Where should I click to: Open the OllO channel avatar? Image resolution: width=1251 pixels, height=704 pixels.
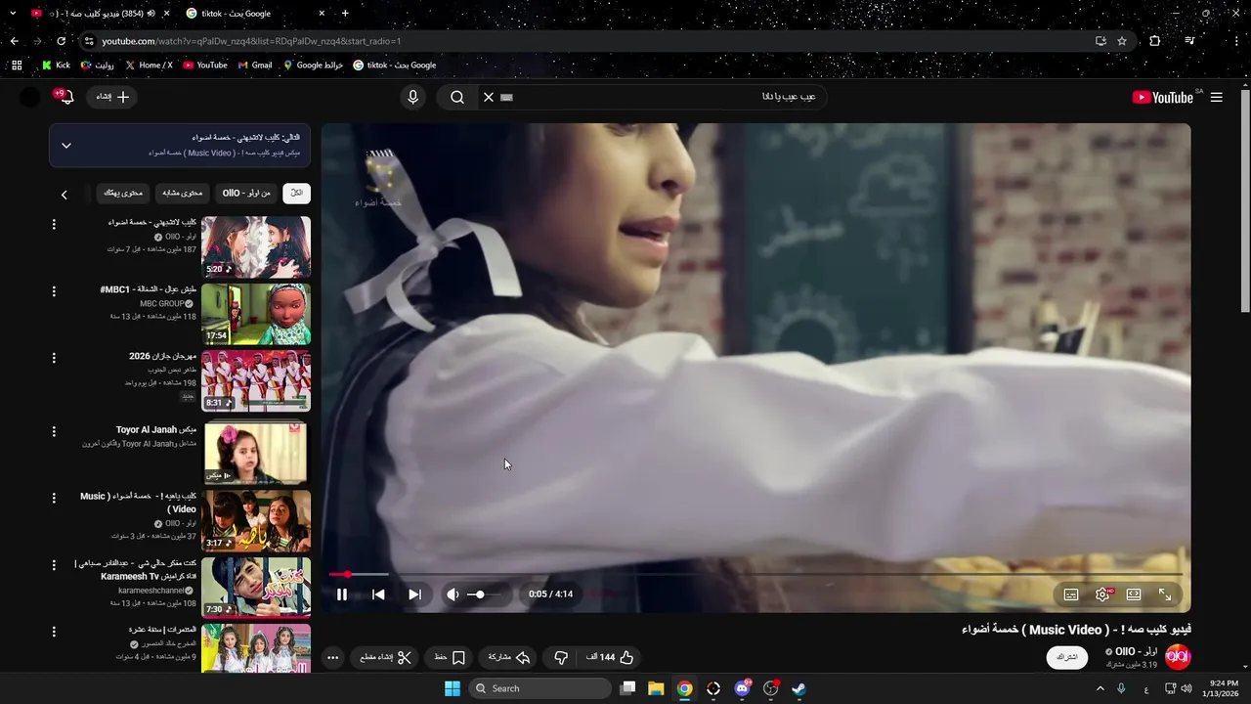1179,657
